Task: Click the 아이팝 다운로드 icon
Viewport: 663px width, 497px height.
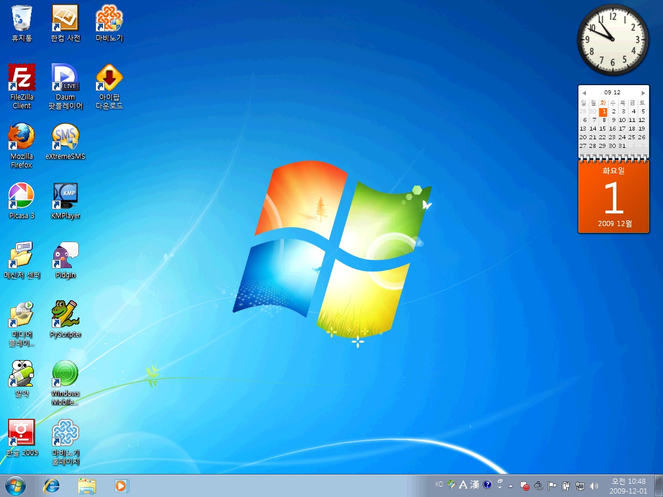Action: tap(109, 87)
